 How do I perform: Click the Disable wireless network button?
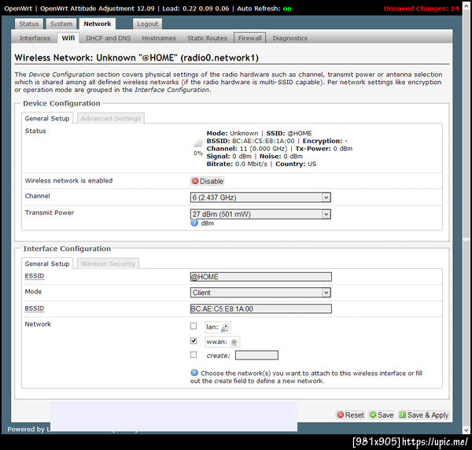click(208, 181)
